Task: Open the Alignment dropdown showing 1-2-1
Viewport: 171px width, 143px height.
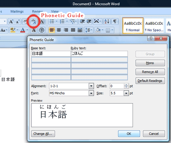Action: pos(91,86)
